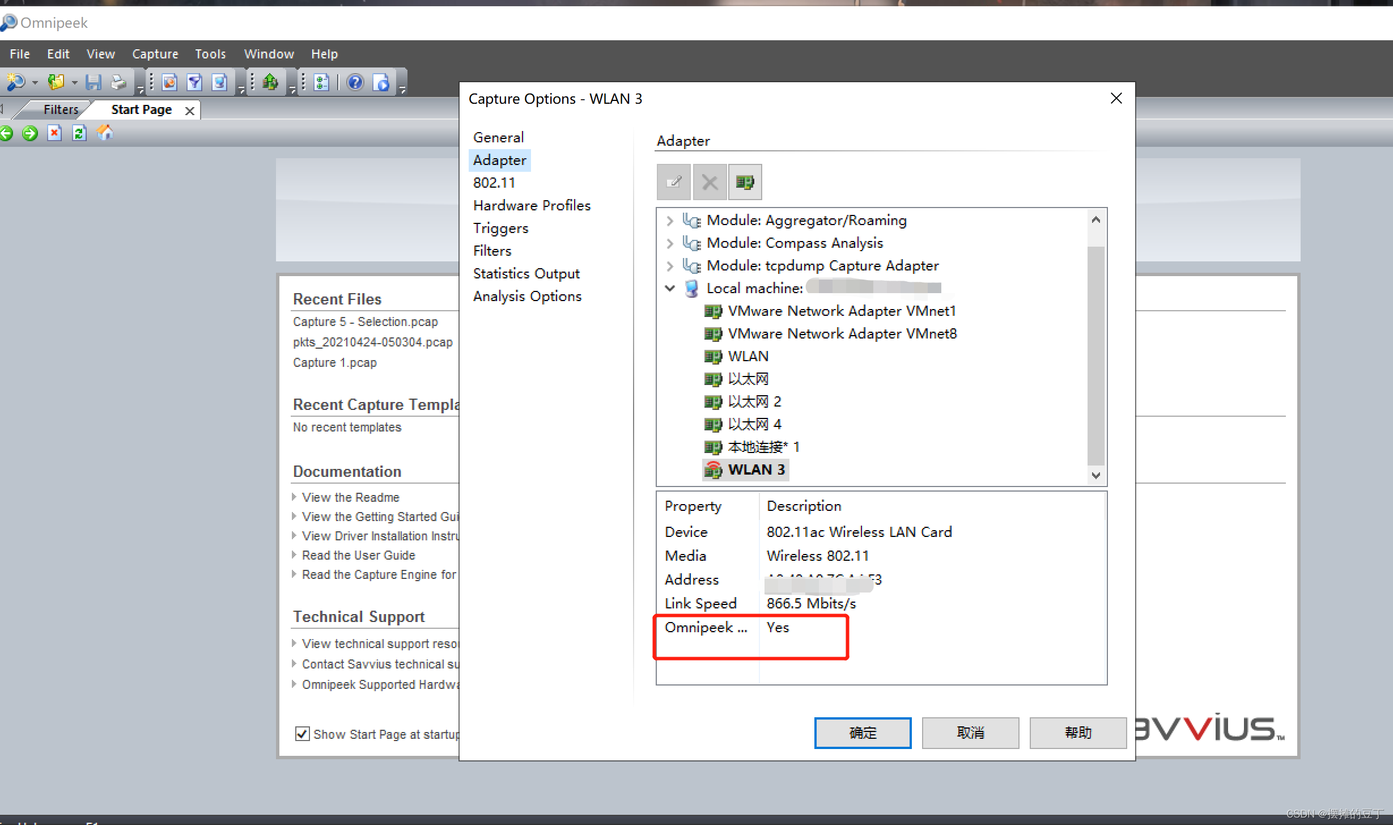Click the 取消 cancel button
This screenshot has width=1393, height=825.
[970, 733]
